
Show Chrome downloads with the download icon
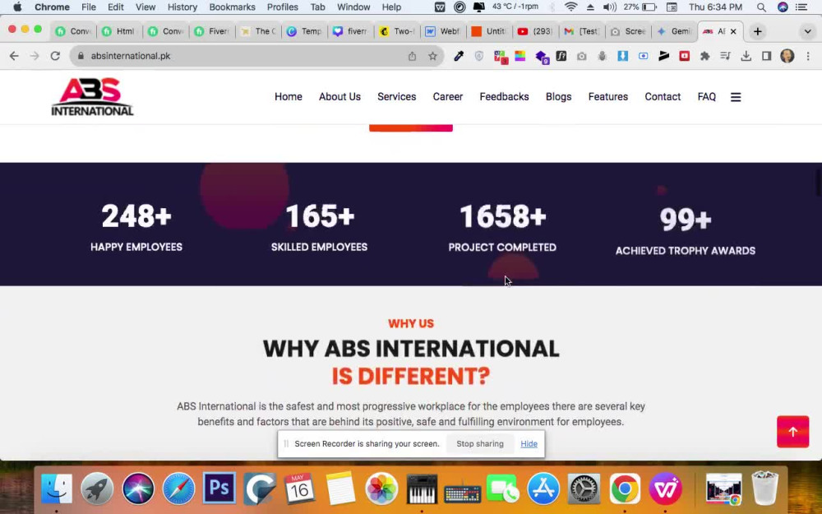(x=746, y=56)
